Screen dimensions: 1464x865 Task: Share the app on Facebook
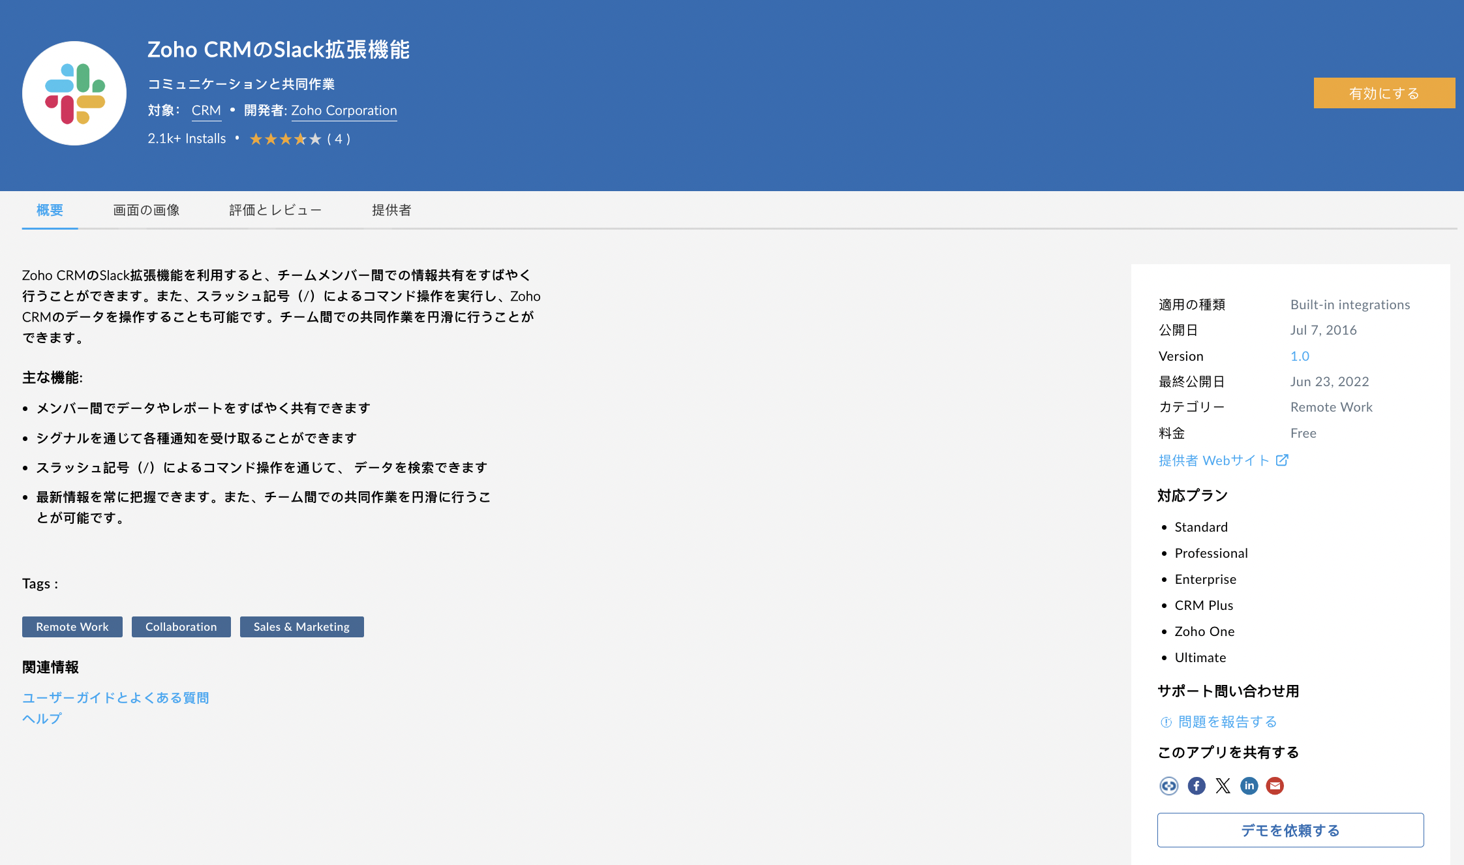coord(1196,785)
